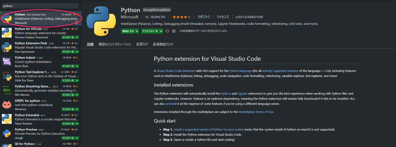Screen dimensions: 396x147
Task: Open install dropdown arrow for Python for VSCode
Action: click(x=77, y=37)
